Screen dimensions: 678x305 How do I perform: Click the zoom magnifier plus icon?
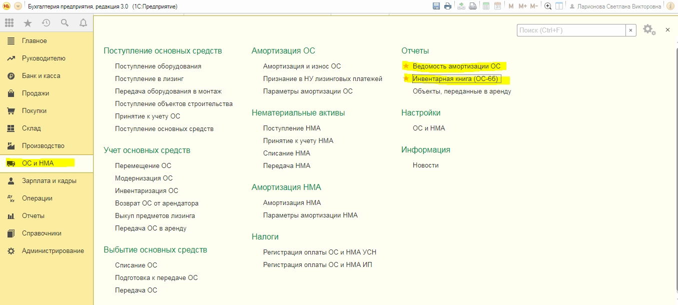coord(548,6)
